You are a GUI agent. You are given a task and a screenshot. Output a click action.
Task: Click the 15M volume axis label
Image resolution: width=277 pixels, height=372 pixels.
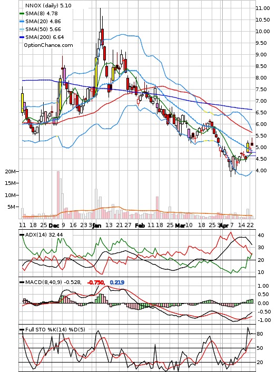pyautogui.click(x=10, y=183)
